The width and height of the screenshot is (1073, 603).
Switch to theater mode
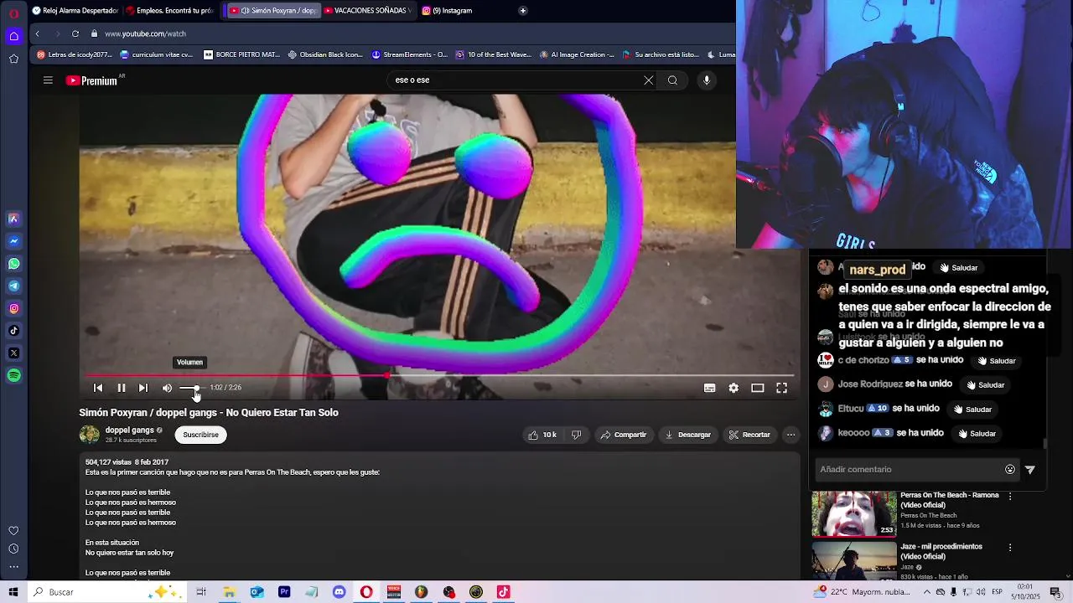[757, 388]
